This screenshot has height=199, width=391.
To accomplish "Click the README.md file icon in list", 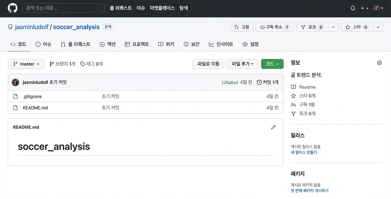I will pos(16,108).
